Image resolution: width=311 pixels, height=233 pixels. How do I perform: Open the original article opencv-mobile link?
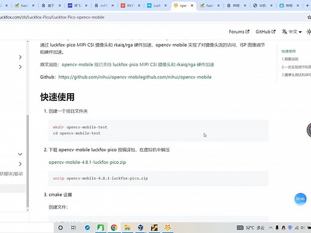pos(138,65)
